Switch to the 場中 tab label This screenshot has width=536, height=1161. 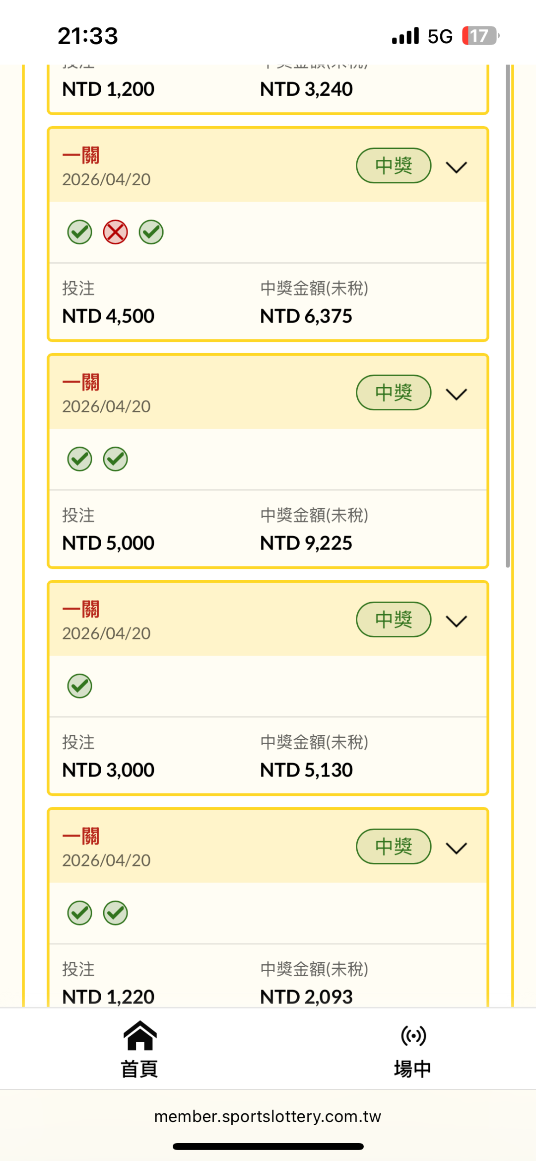(x=412, y=1069)
